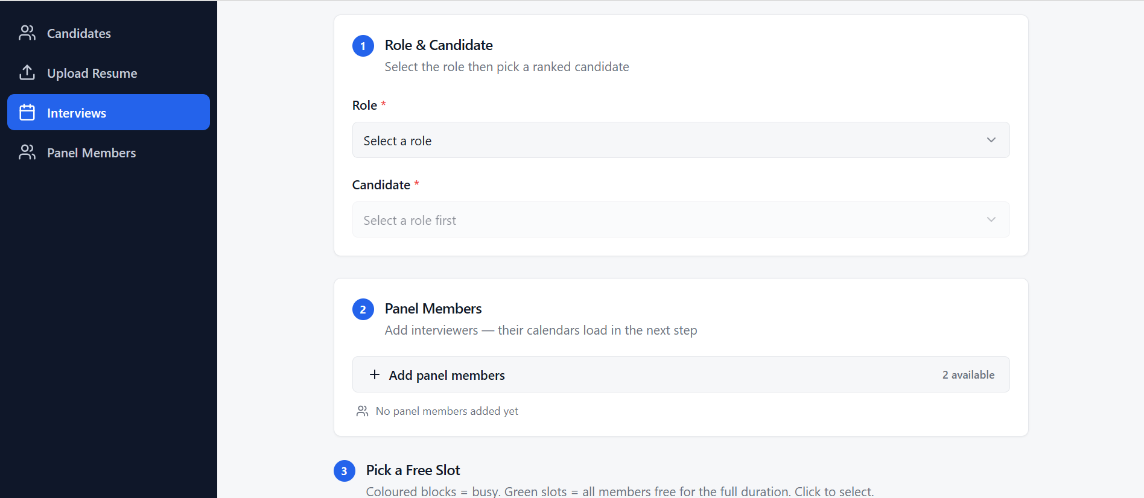Click the Pick a Free Slot heading
Viewport: 1144px width, 498px height.
click(413, 470)
